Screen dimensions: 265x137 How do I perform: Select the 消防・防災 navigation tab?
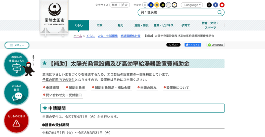point(141,26)
